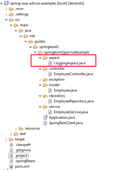This screenshot has width=136, height=170.
Task: Click the Spring Application.java file icon
Action: (x=45, y=117)
